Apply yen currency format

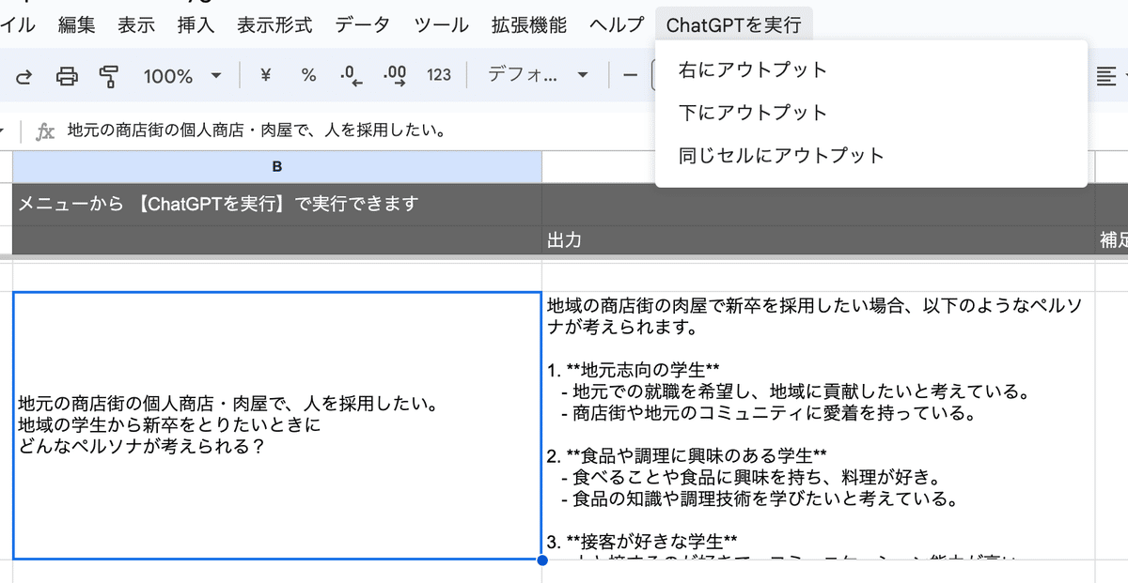click(265, 75)
